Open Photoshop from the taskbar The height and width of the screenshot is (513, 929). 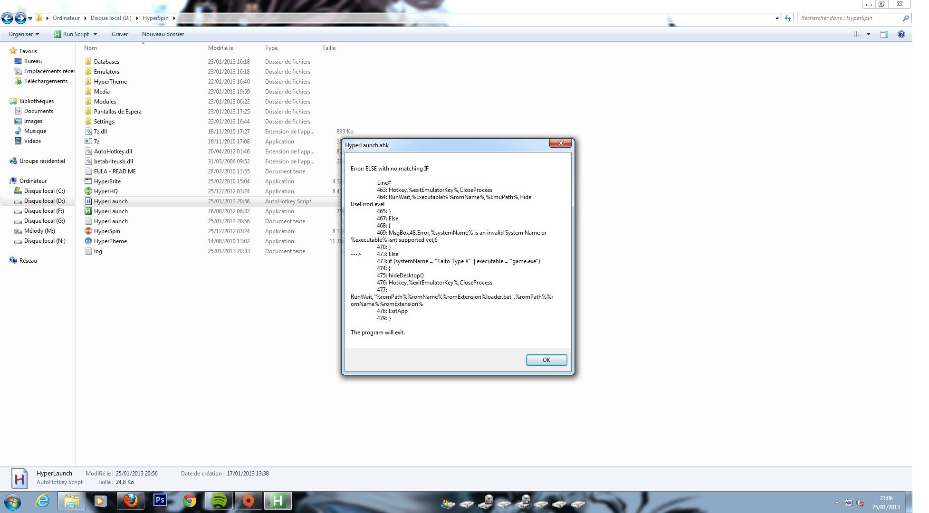pos(160,500)
